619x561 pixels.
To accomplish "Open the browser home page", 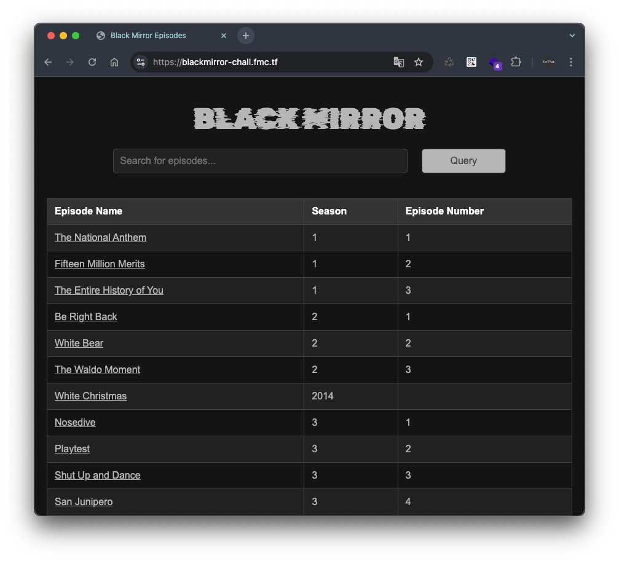I will (x=114, y=62).
